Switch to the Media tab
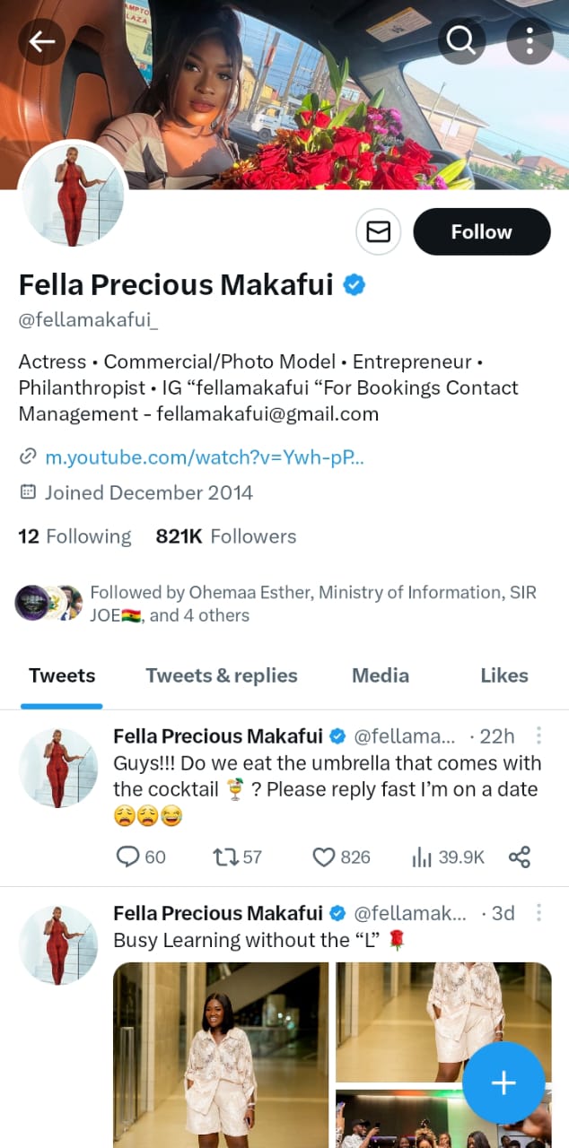 (381, 675)
